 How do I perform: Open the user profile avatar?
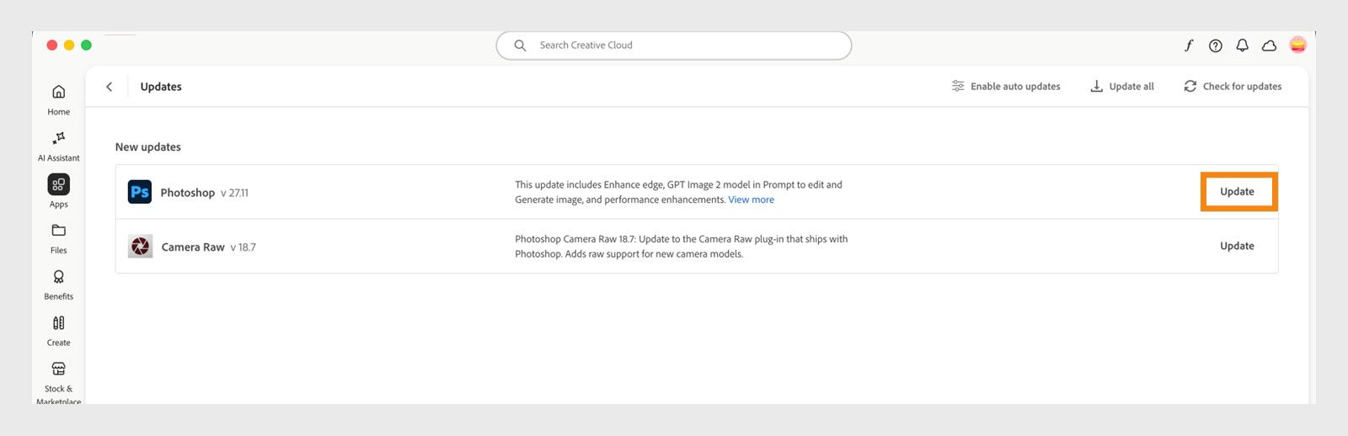(1297, 45)
